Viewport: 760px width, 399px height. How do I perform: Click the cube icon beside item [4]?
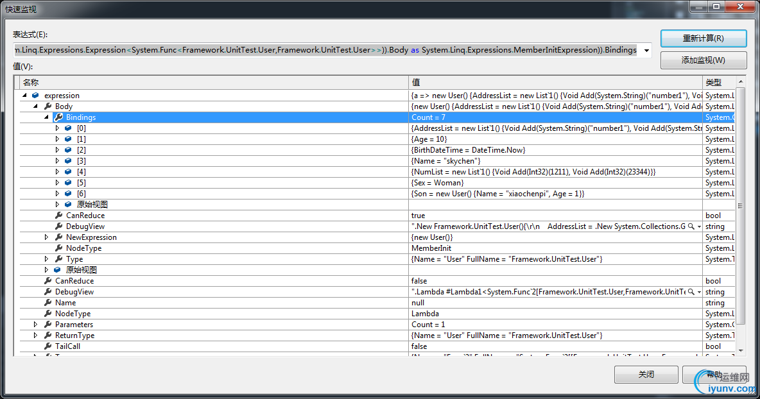(68, 172)
